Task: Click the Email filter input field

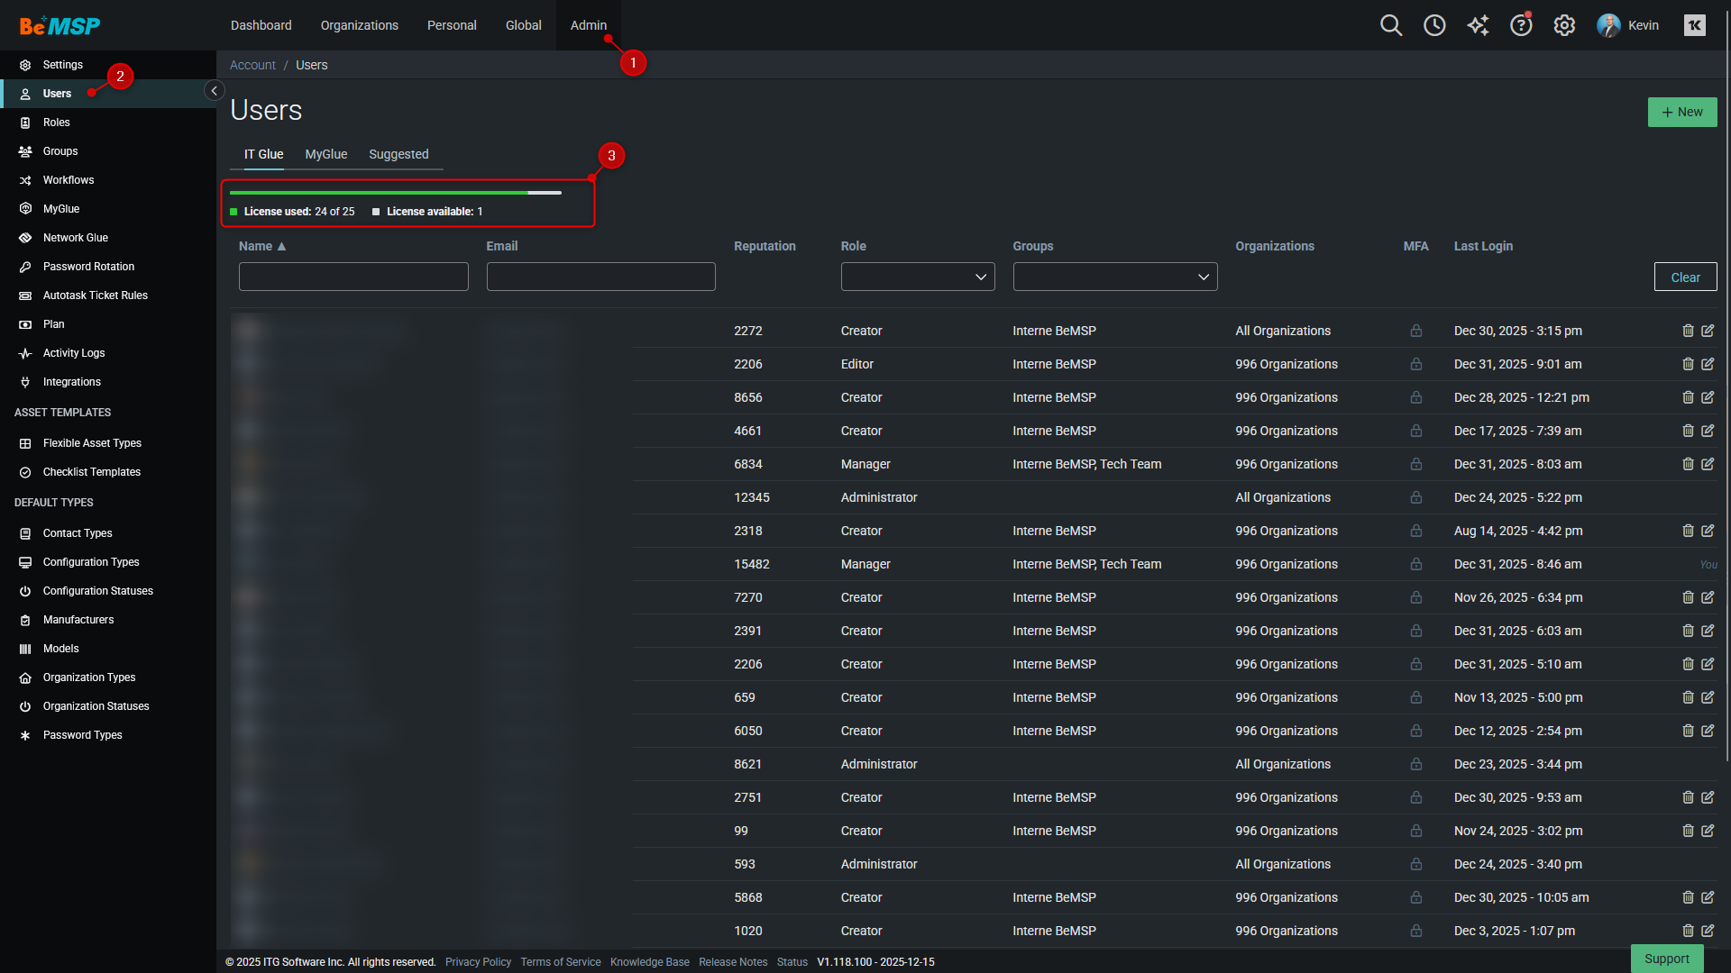Action: coord(600,277)
